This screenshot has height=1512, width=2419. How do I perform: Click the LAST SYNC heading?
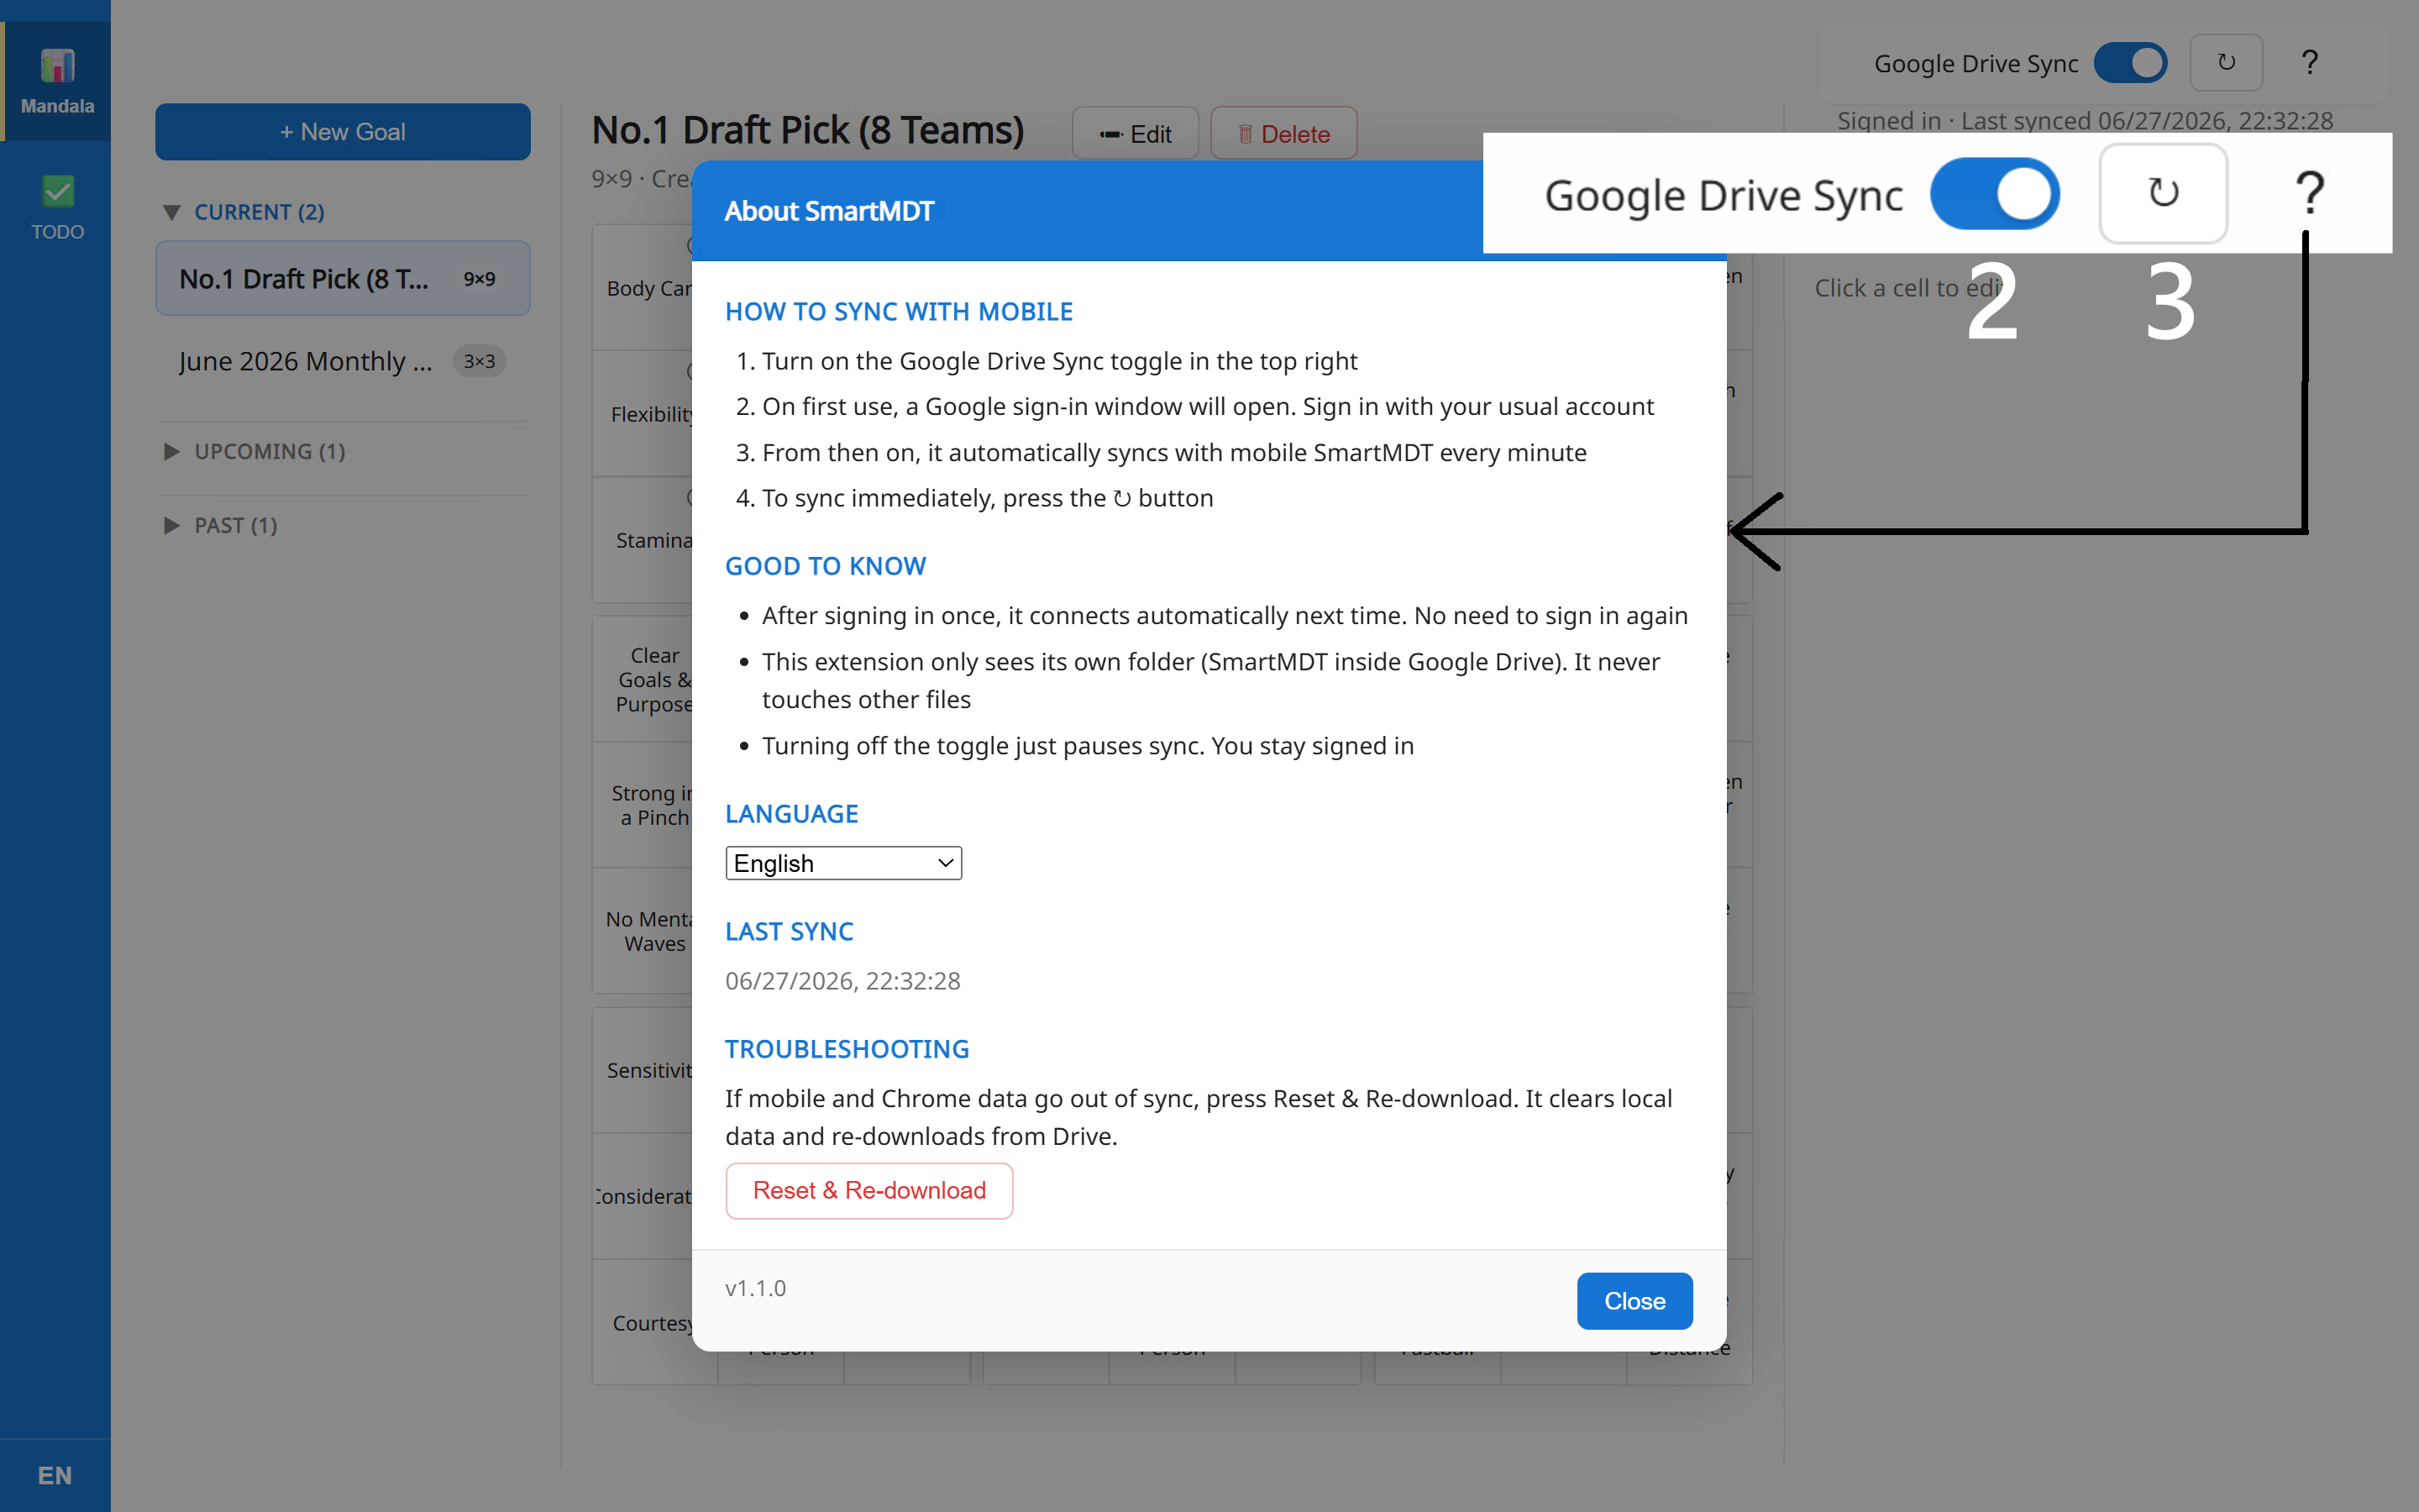point(789,931)
